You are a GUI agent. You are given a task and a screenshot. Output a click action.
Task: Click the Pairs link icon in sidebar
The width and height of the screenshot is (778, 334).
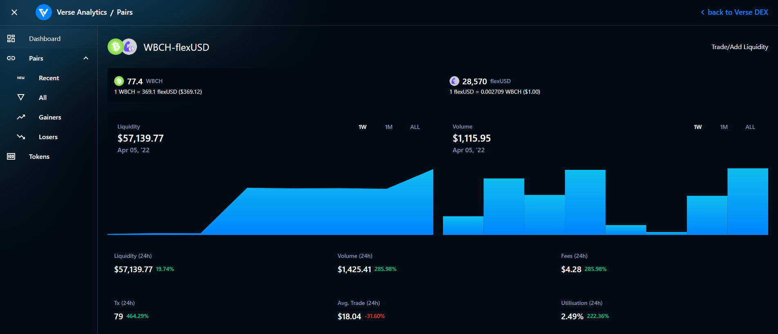11,58
